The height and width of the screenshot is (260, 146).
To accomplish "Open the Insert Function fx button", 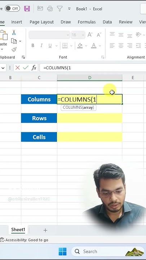I will [34, 68].
